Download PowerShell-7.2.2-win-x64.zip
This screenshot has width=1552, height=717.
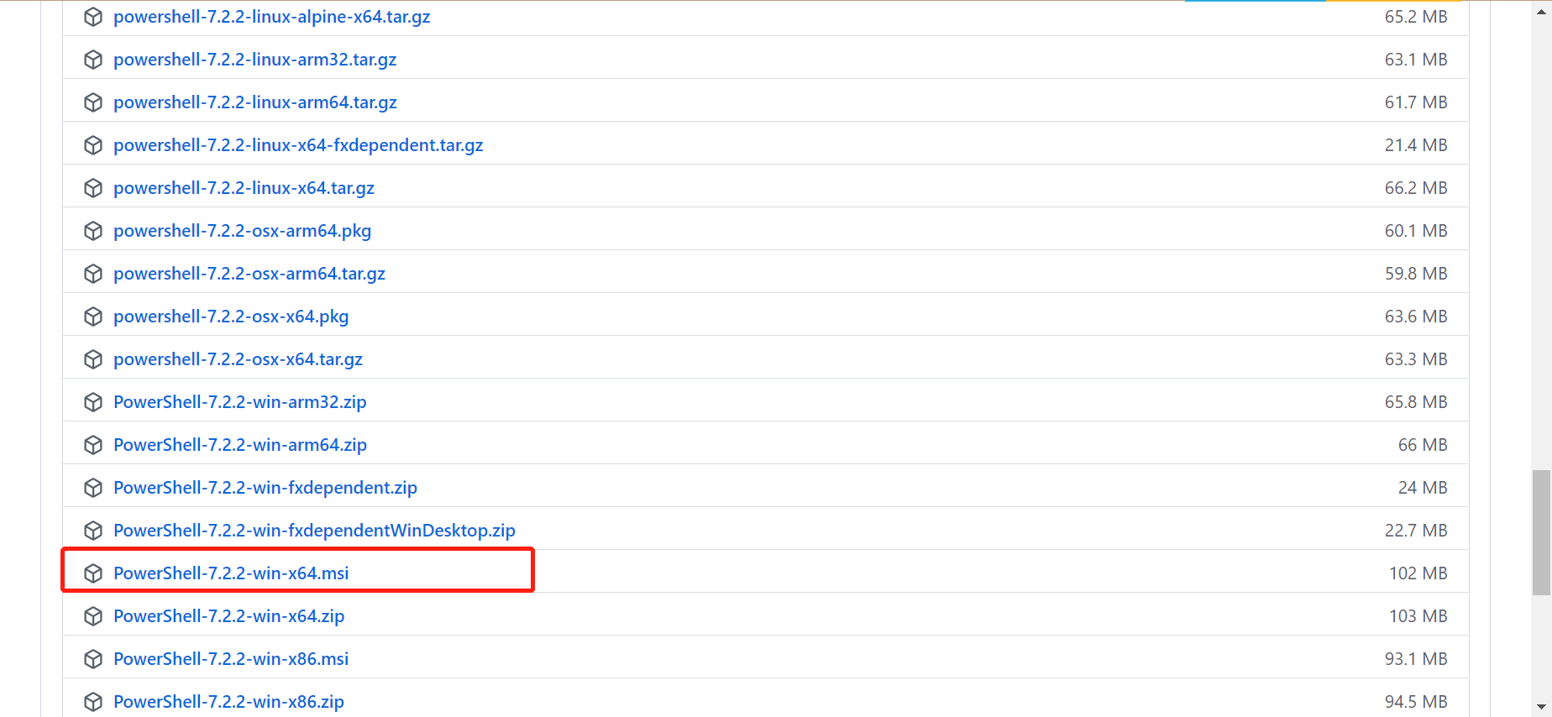(x=229, y=616)
